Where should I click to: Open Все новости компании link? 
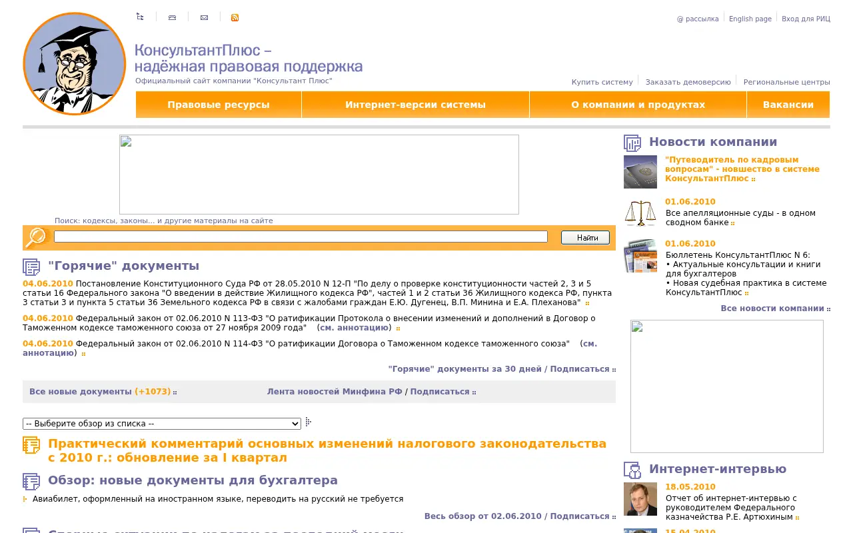click(772, 308)
